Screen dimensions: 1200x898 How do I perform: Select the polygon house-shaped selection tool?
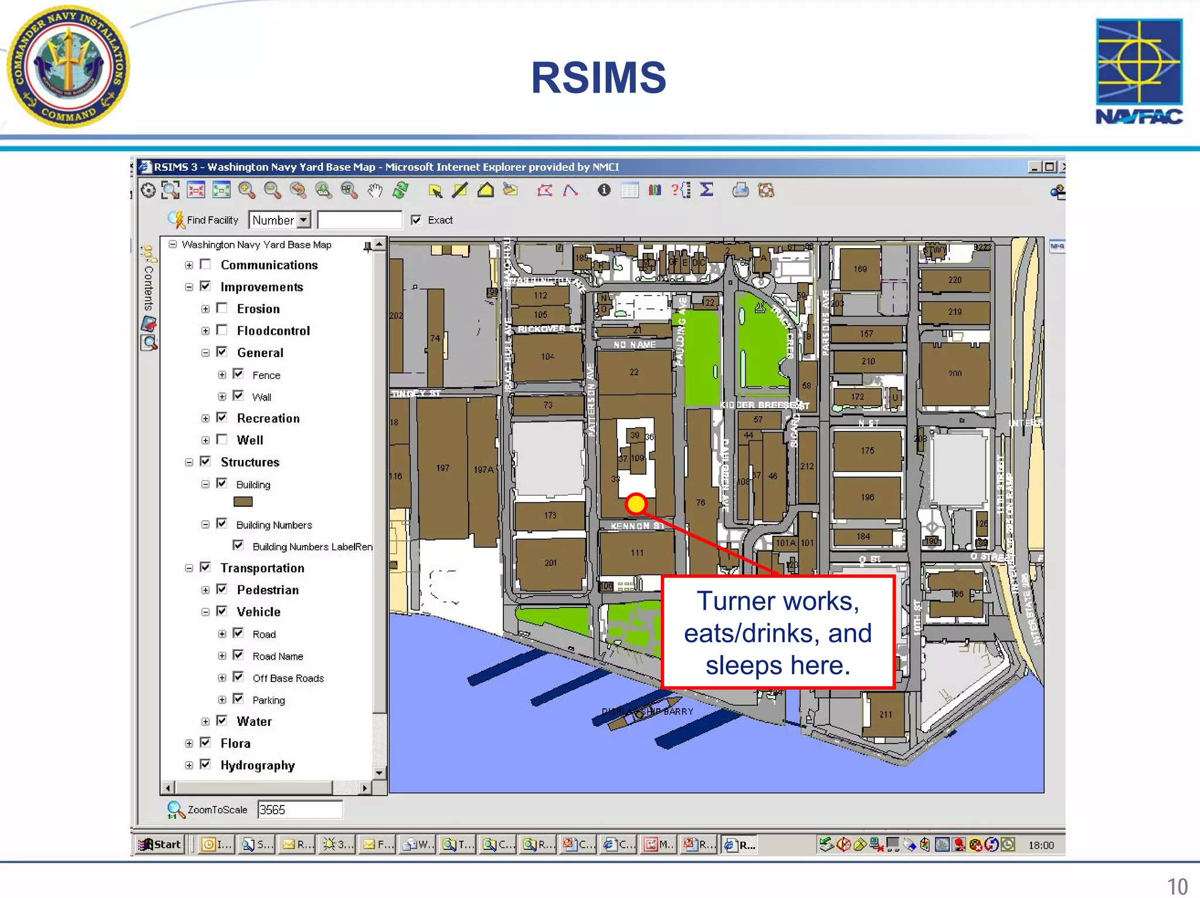[485, 190]
